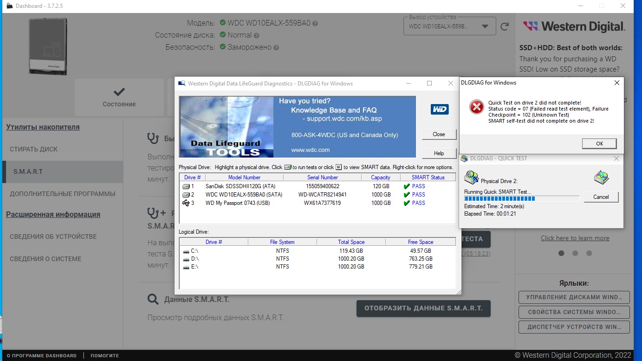Click the disc drive icon above Cancel

point(601,177)
